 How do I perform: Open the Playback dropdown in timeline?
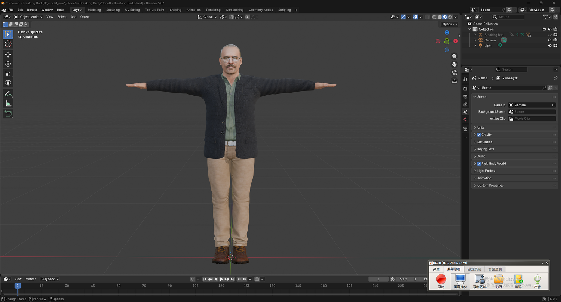(50, 279)
